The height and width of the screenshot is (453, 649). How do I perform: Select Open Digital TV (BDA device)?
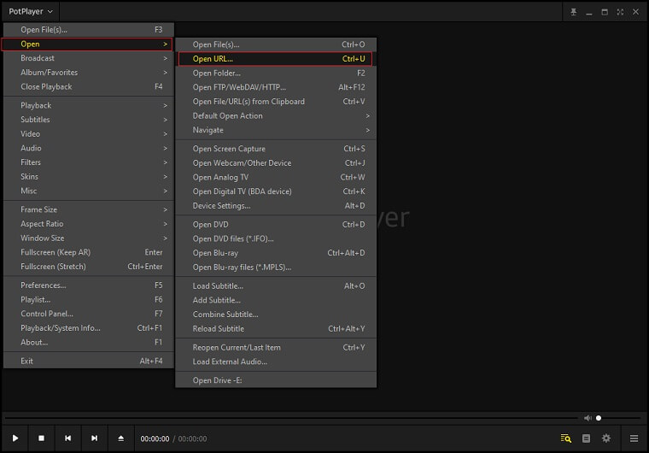pyautogui.click(x=276, y=191)
